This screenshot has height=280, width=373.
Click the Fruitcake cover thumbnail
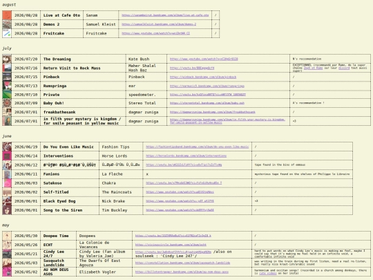tap(7, 33)
